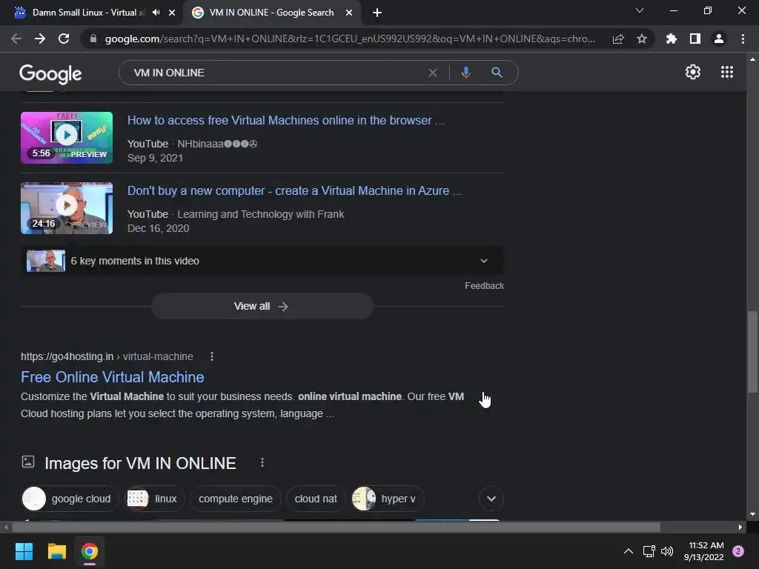The width and height of the screenshot is (759, 569).
Task: Toggle the Chrome side panel
Action: tap(695, 39)
